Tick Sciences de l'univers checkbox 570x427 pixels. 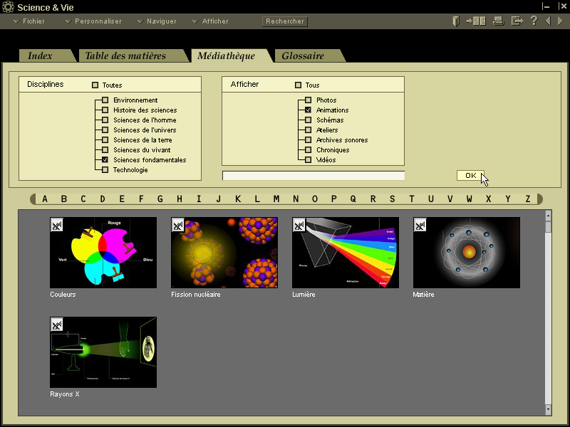[105, 130]
